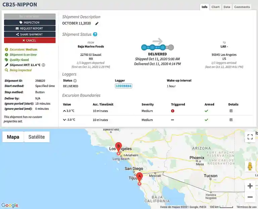Switch to the Chart tab
The width and height of the screenshot is (258, 209).
coord(215,7)
